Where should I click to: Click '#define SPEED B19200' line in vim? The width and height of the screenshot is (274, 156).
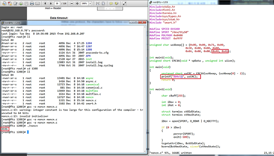click(164, 29)
